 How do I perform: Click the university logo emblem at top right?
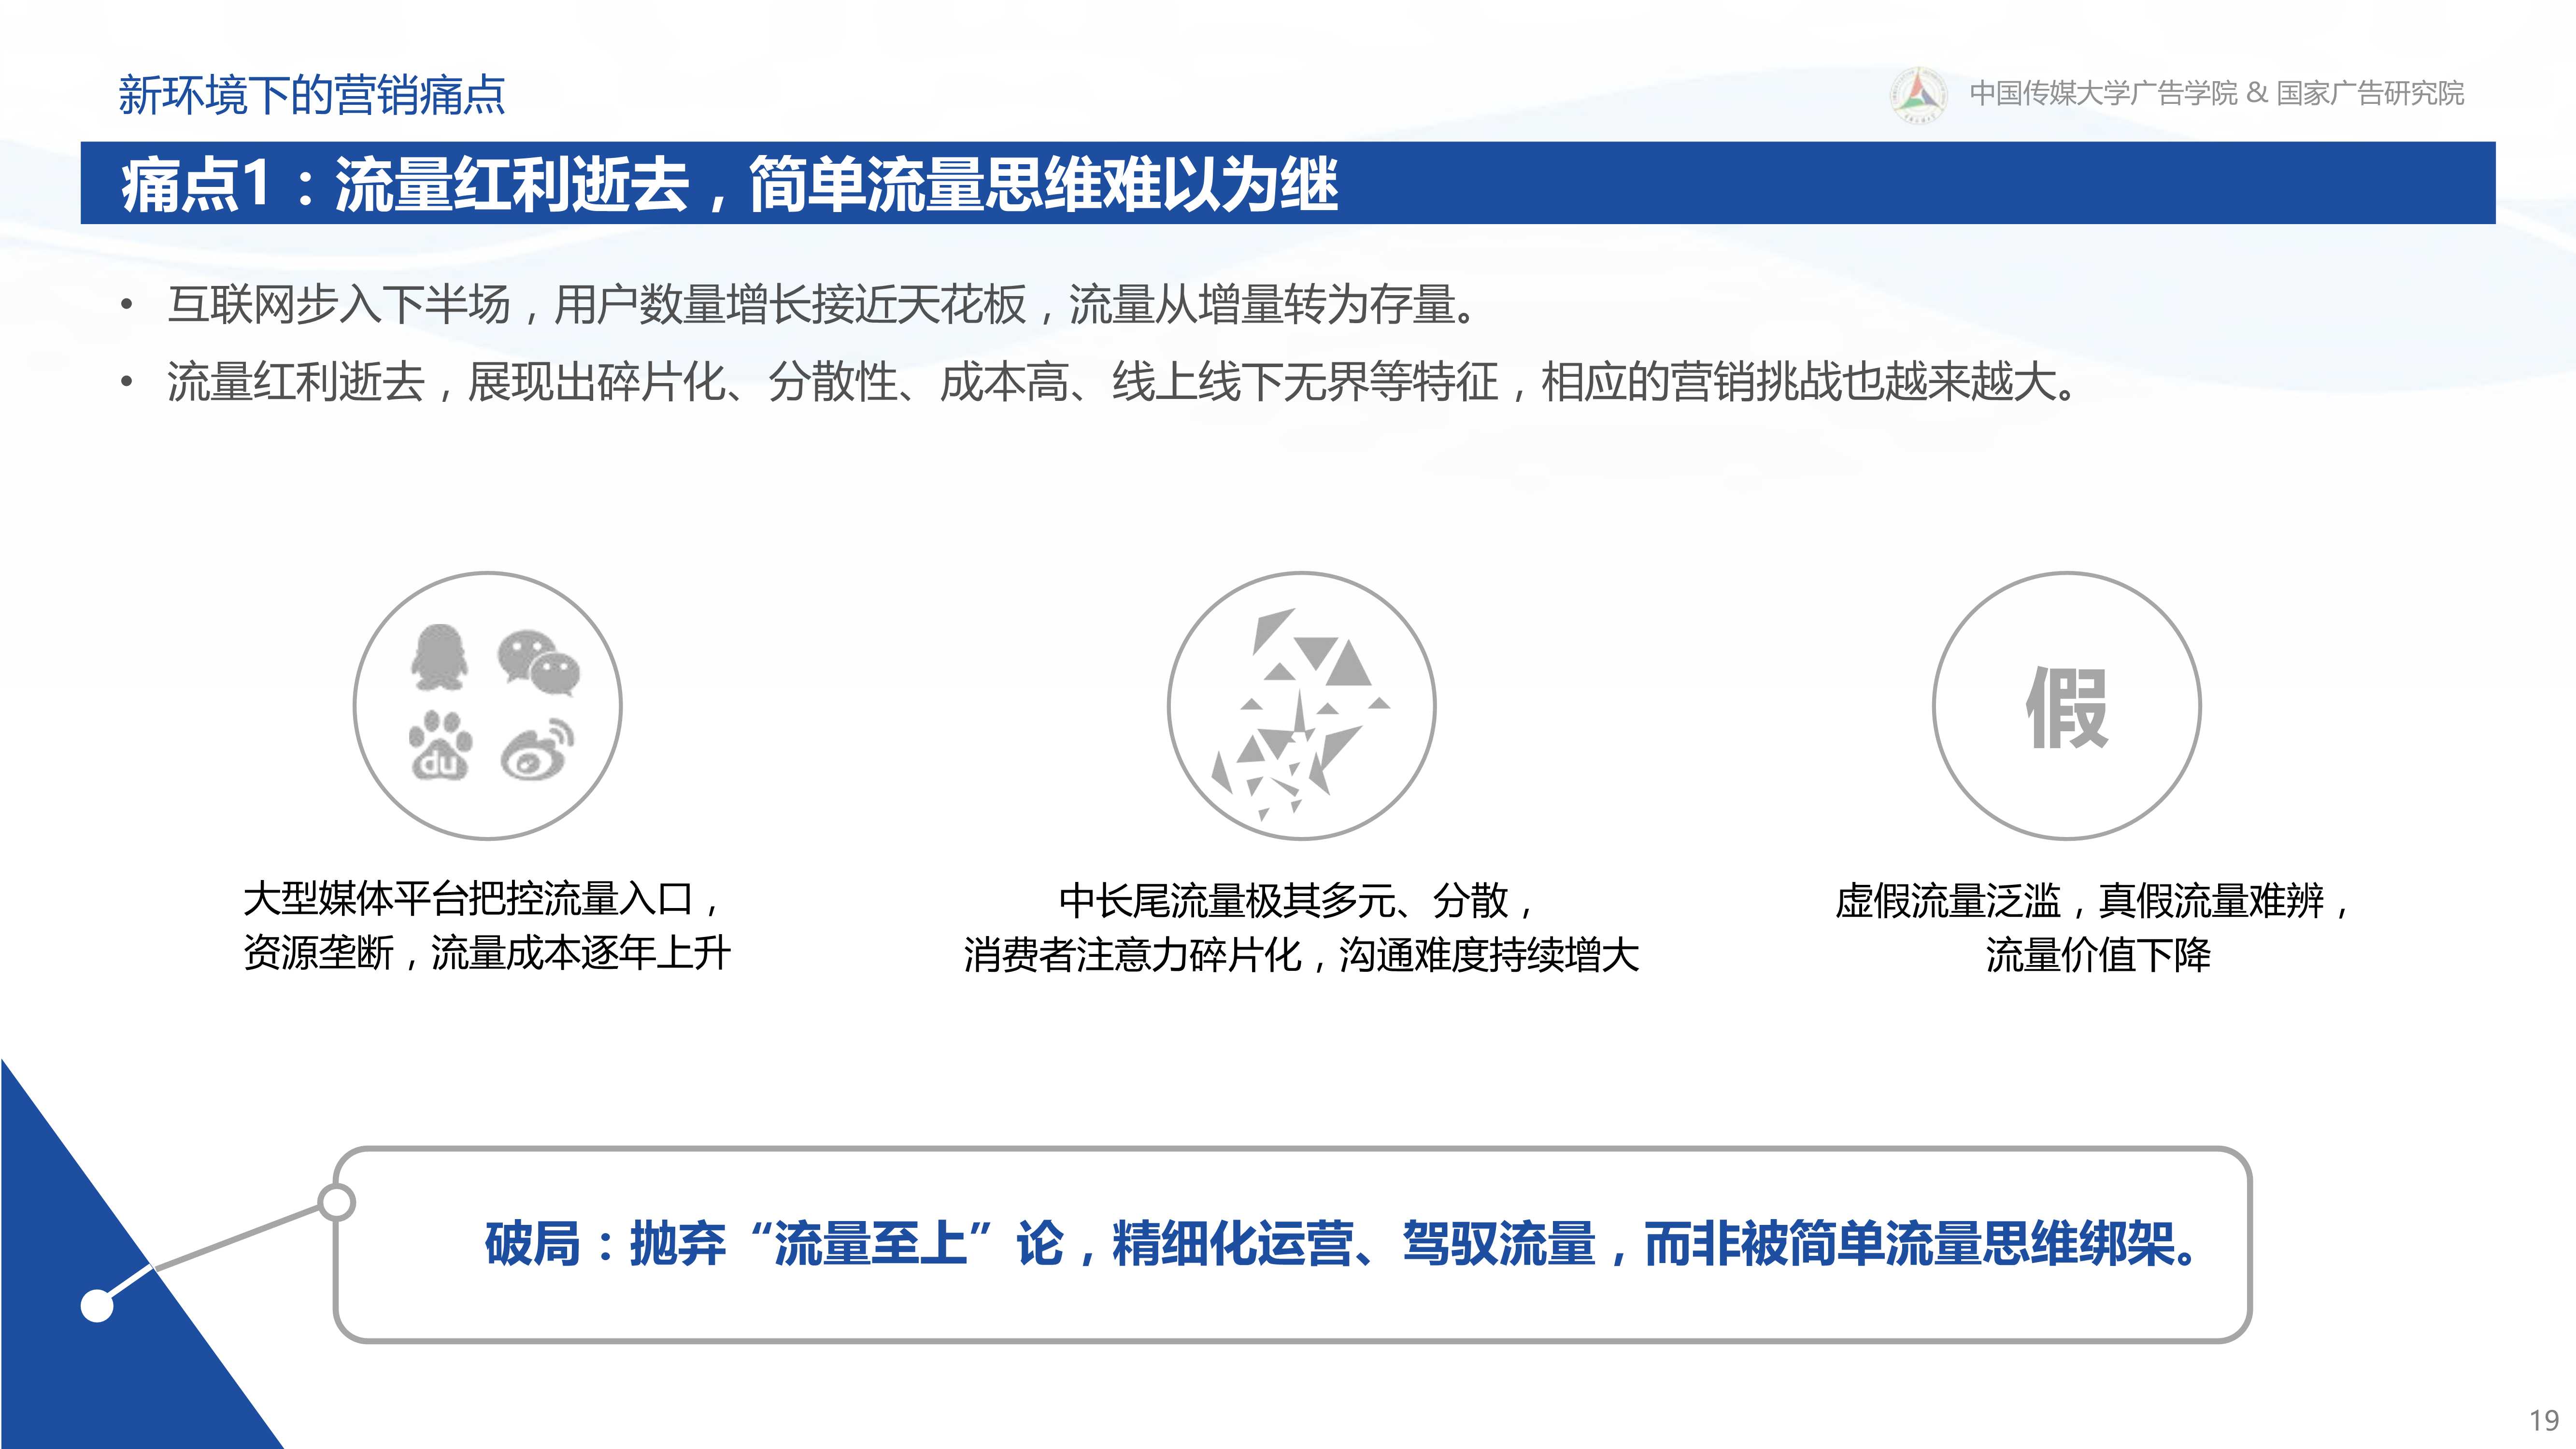point(1917,95)
